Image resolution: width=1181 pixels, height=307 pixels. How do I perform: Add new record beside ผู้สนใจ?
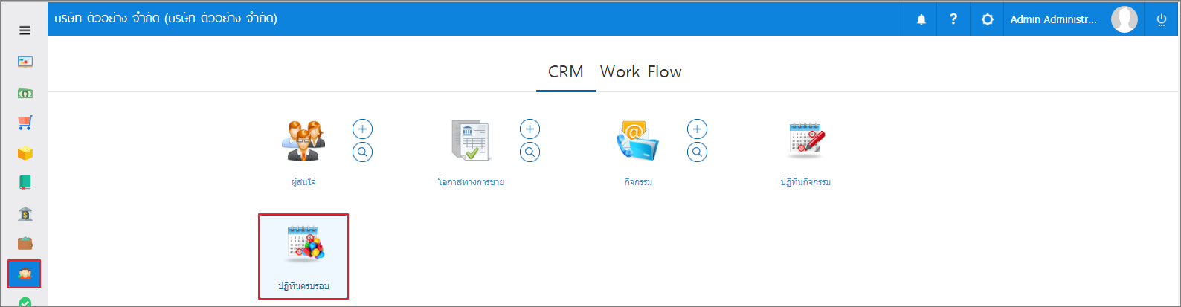pos(362,129)
